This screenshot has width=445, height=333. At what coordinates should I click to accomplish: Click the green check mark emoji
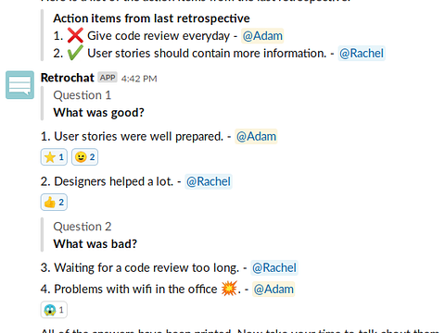(x=75, y=53)
